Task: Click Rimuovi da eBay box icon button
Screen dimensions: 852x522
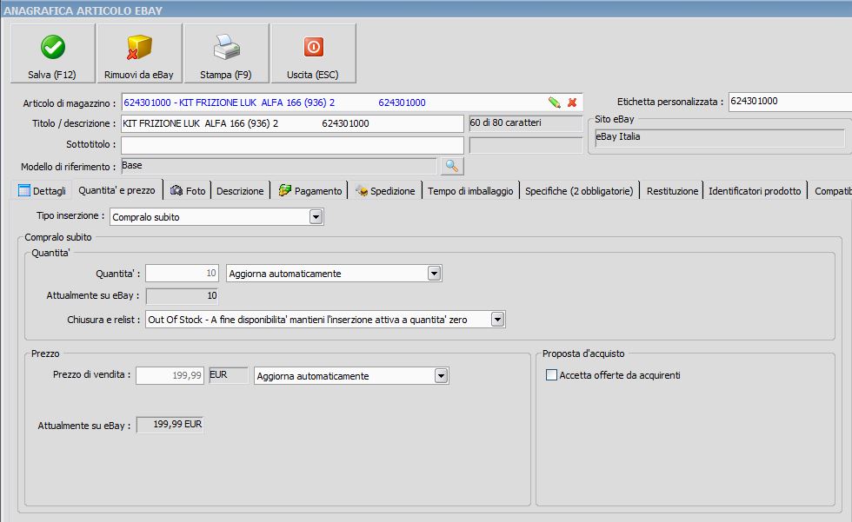Action: click(x=139, y=53)
